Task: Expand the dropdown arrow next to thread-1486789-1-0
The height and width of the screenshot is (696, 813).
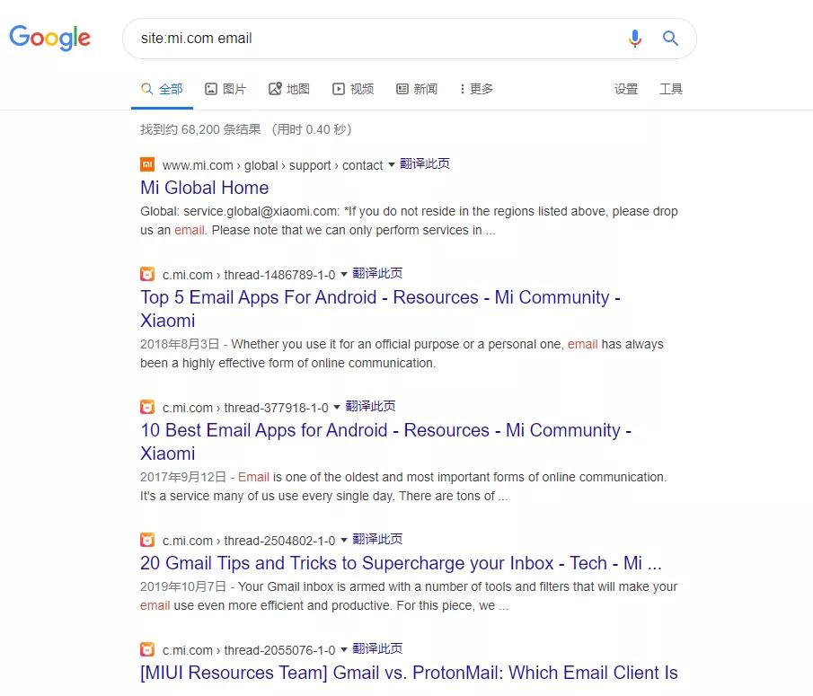Action: (x=344, y=274)
